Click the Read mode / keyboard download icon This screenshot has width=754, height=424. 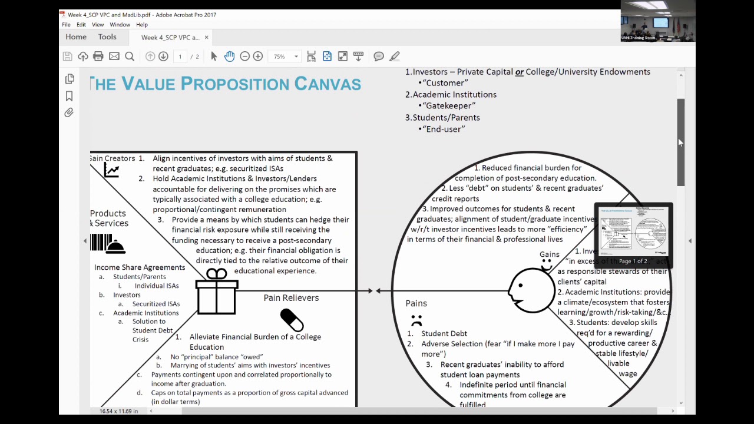pos(358,57)
